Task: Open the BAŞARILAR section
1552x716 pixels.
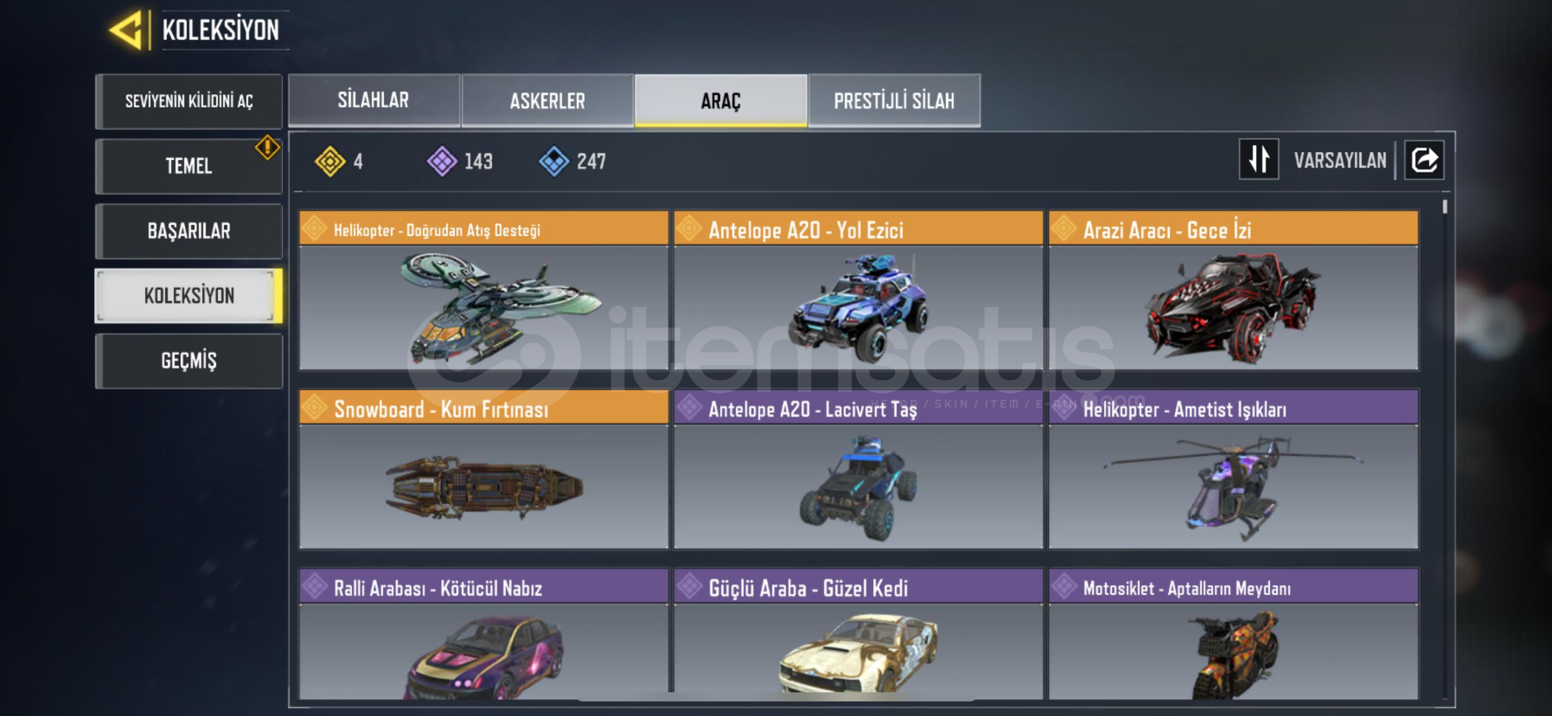Action: click(189, 231)
